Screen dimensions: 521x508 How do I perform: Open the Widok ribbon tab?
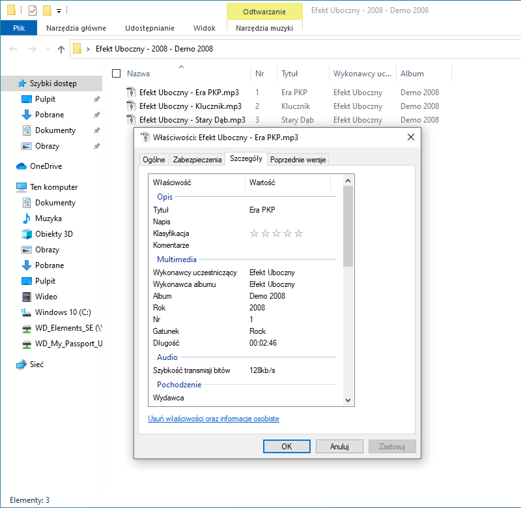coord(204,28)
